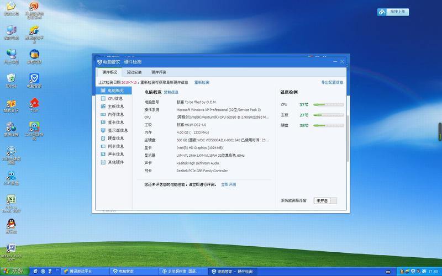
Task: Launch the Office Excel 2007 shortcut
Action: (11, 203)
